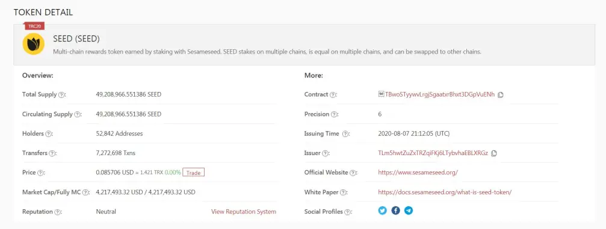Open the White Paper help question mark
The image size is (606, 229).
pyautogui.click(x=343, y=192)
